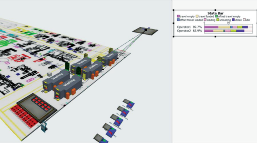Select the Operator2 row label

pos(184,31)
